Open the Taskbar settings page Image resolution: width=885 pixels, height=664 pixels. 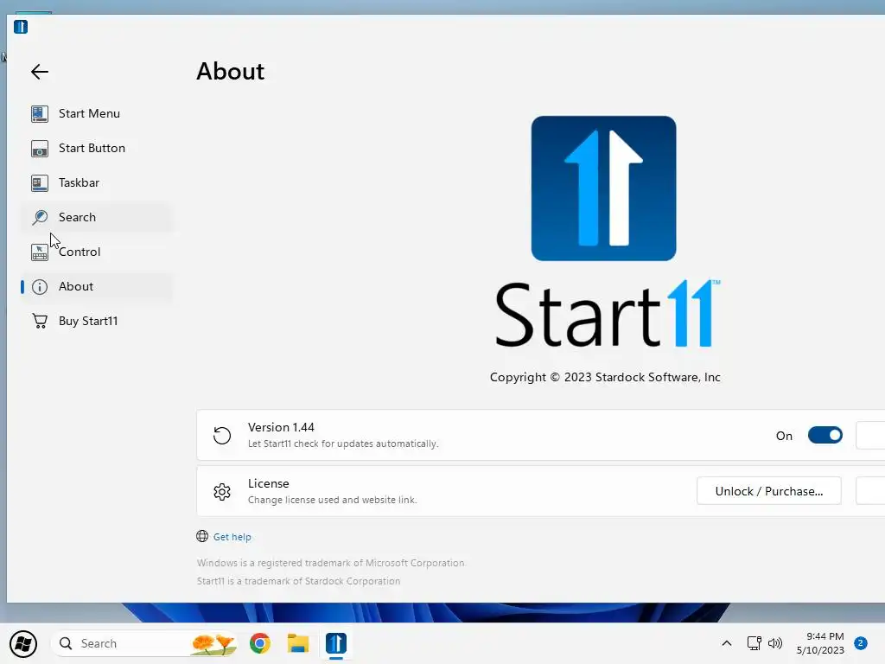pos(97,183)
